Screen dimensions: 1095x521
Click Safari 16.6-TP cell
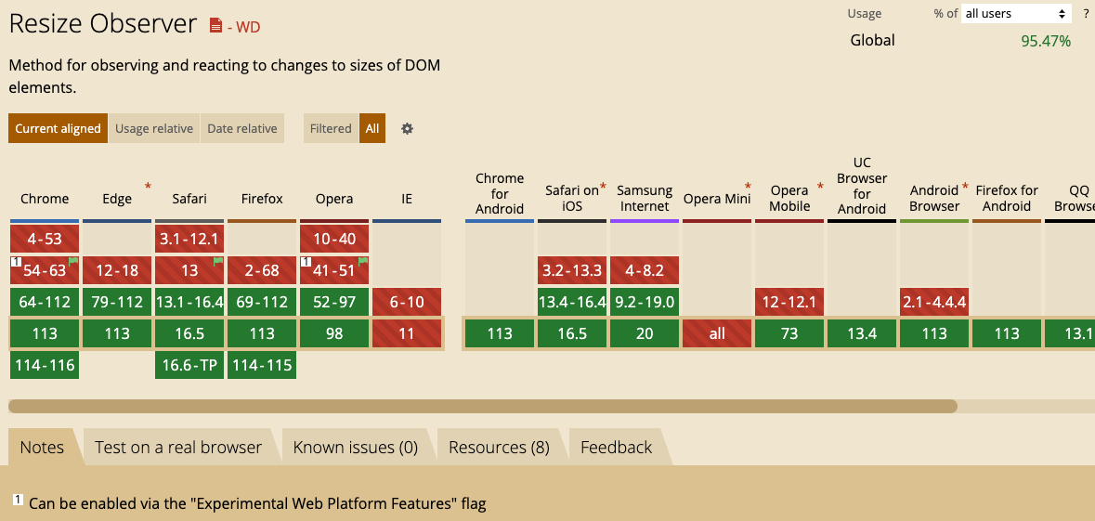point(189,365)
